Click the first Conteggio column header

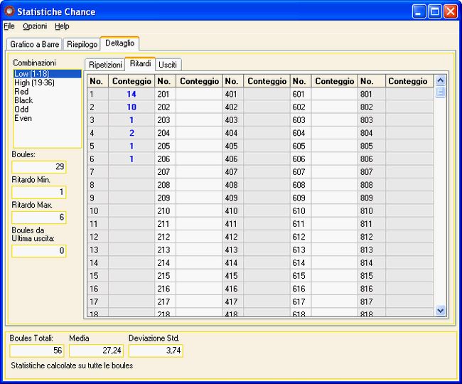(x=131, y=82)
